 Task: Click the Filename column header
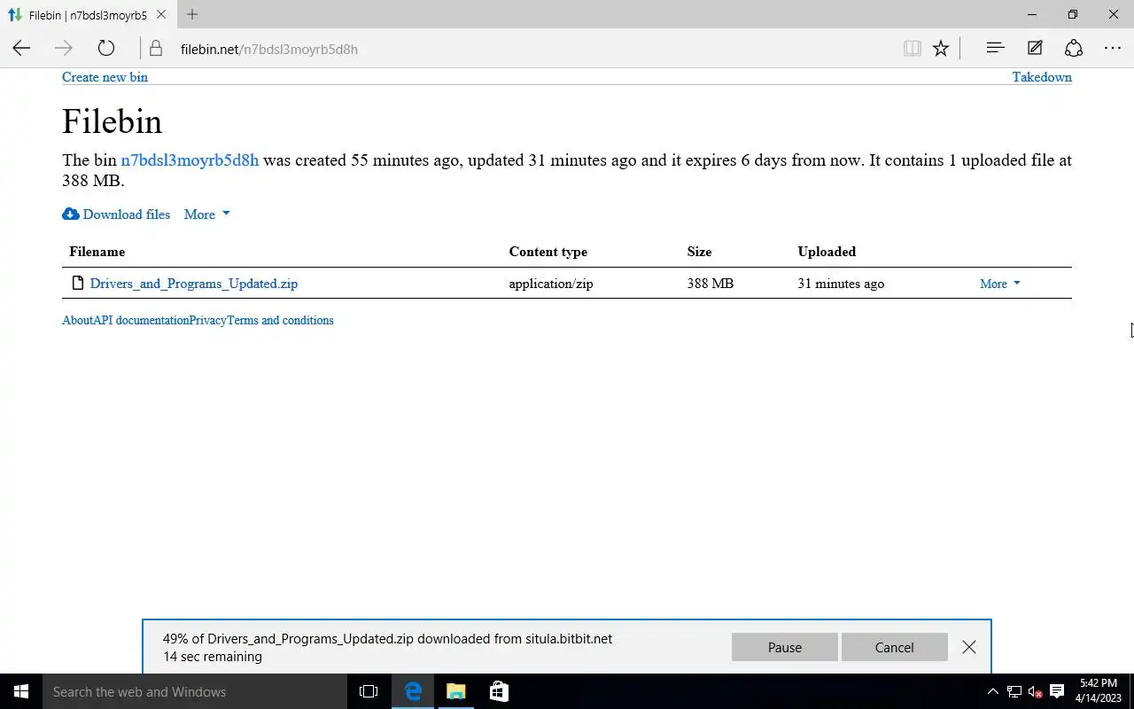[97, 252]
